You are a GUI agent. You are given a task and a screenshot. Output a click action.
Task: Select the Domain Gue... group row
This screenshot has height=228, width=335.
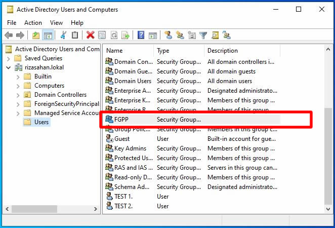click(x=192, y=71)
